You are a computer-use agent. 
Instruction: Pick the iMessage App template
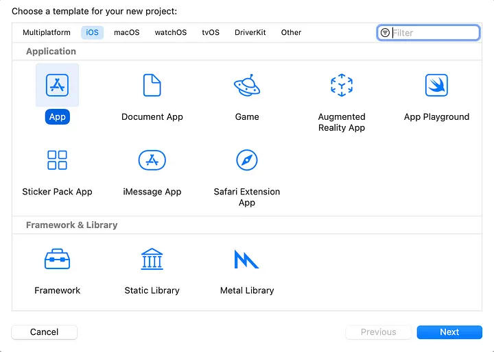pos(152,160)
